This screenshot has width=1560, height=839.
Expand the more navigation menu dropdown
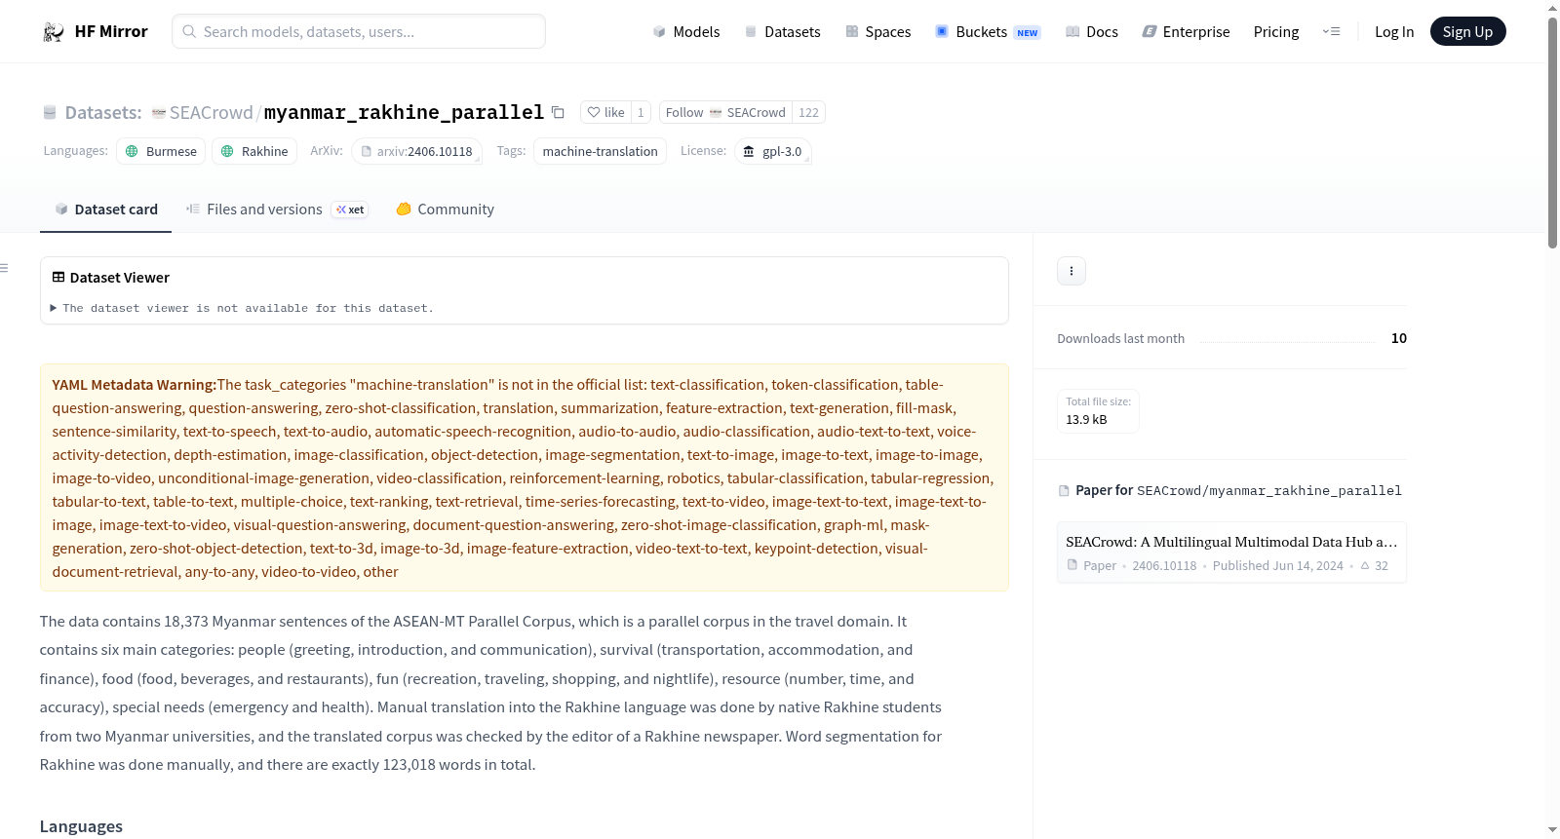[1331, 31]
